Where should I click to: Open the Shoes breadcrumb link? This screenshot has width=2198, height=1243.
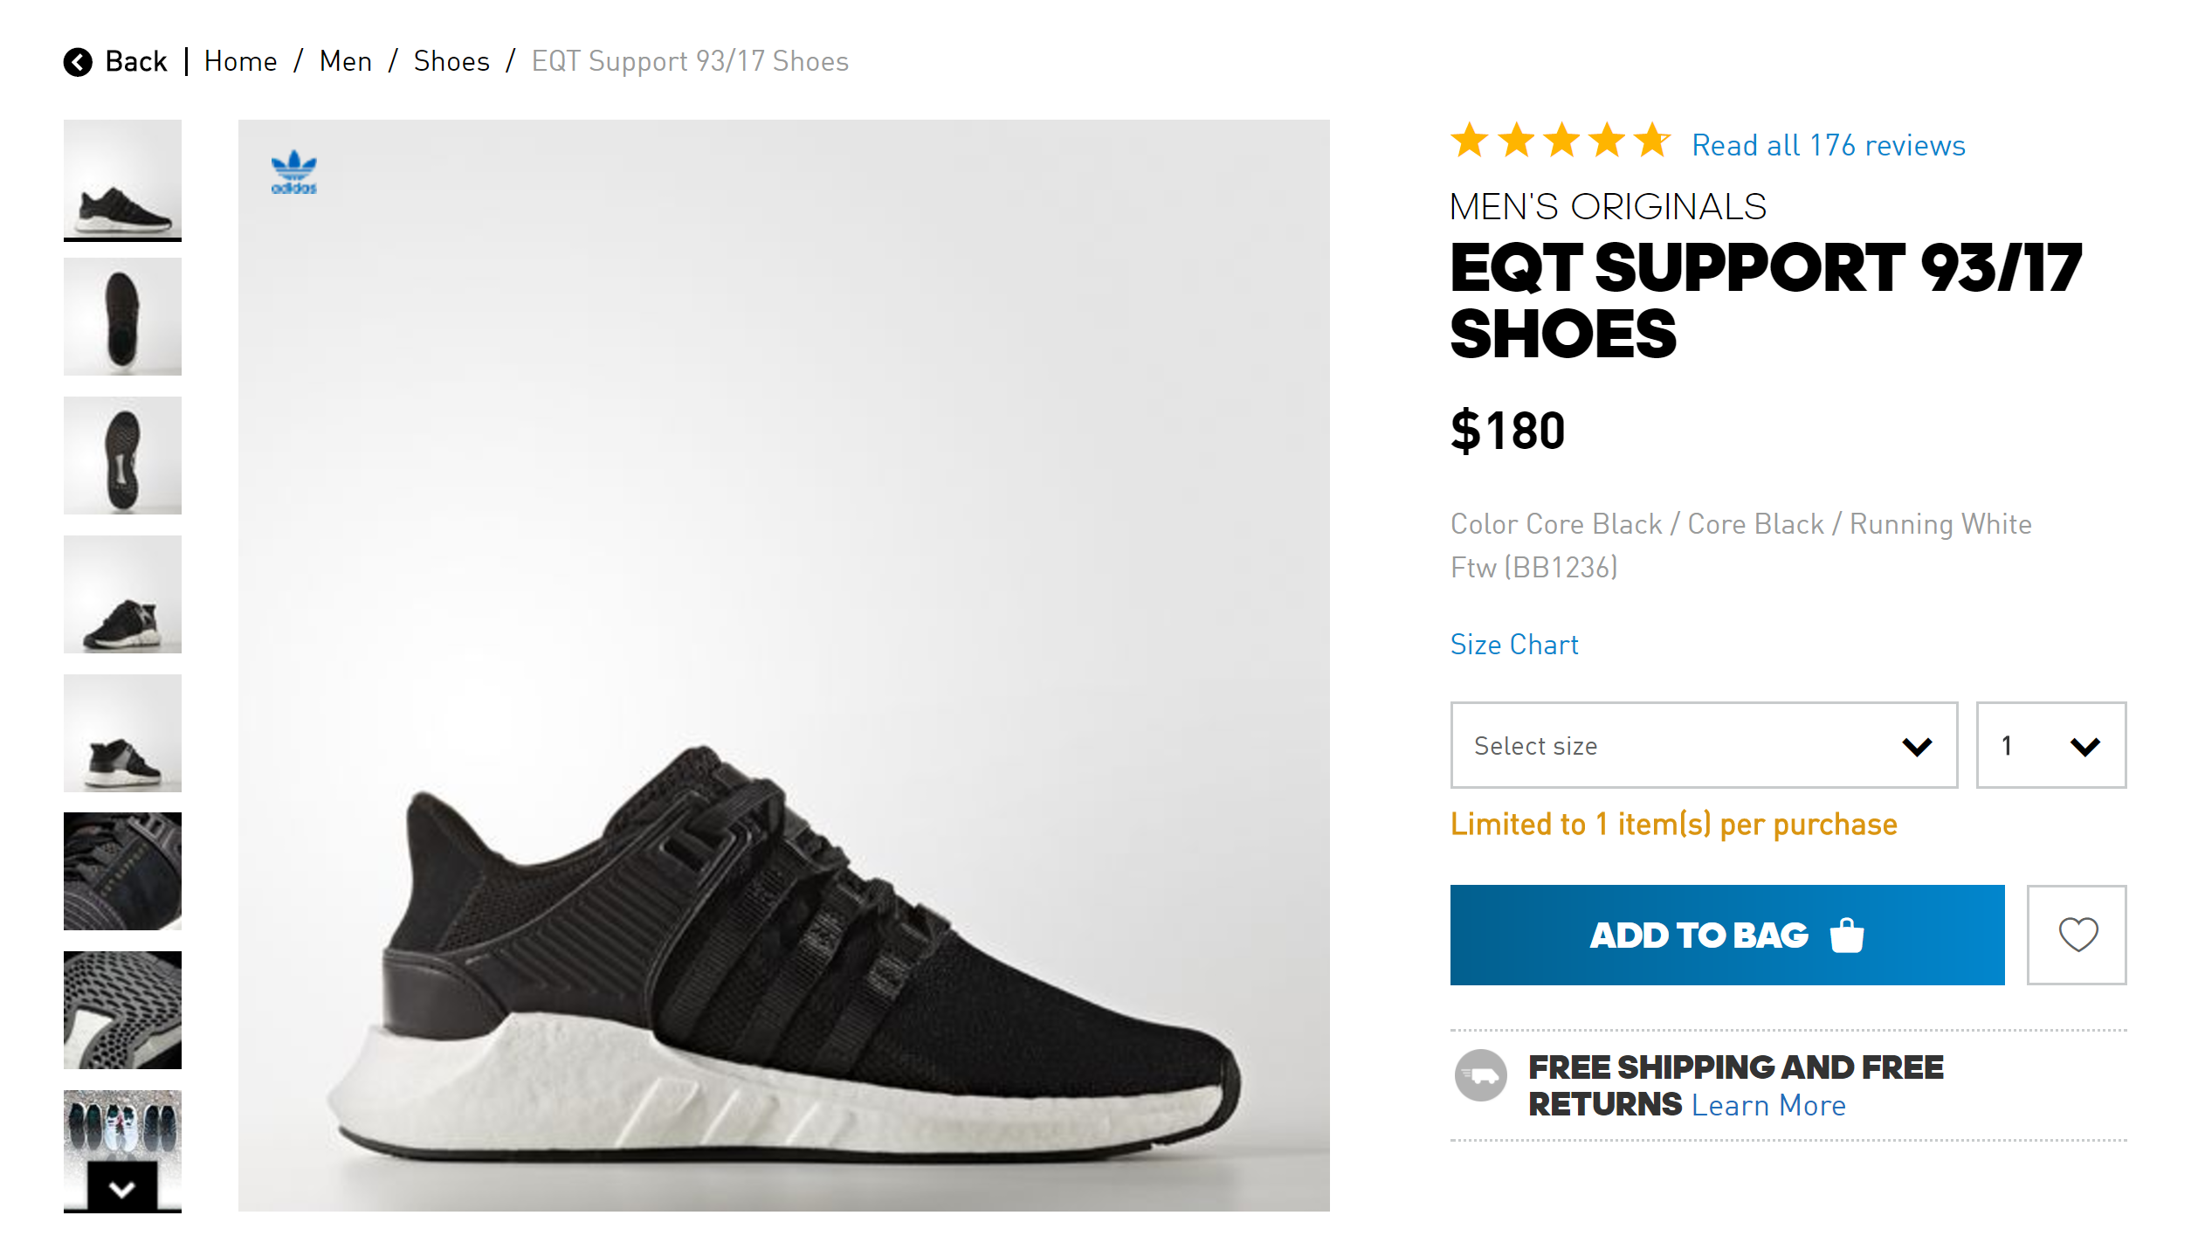coord(451,62)
